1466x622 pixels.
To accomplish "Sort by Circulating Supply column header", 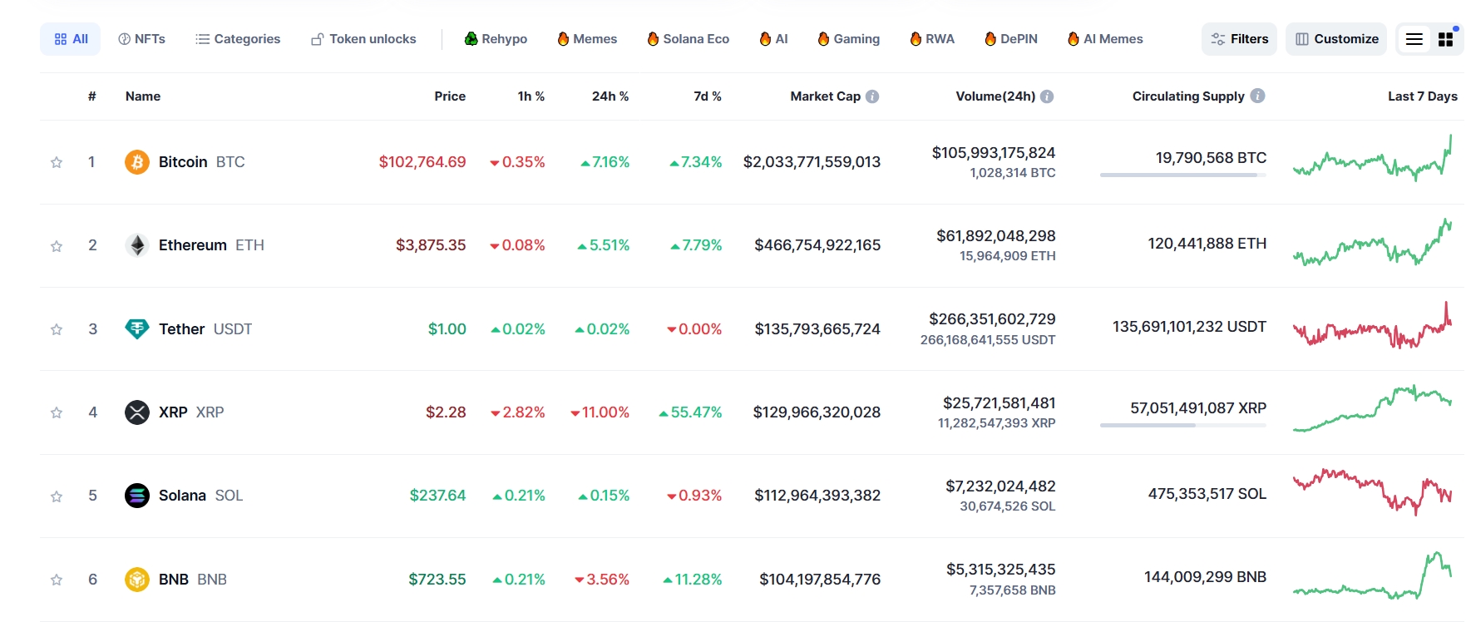I will click(x=1188, y=96).
